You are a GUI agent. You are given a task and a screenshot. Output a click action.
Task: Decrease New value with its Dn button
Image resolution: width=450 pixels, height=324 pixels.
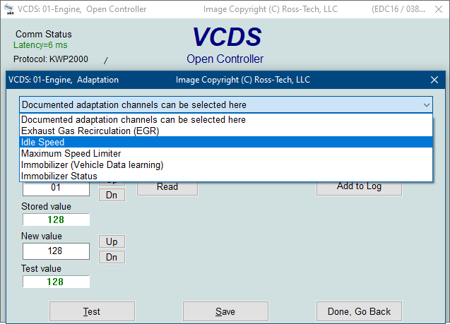pyautogui.click(x=112, y=257)
